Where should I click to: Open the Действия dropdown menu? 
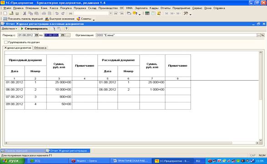click(x=9, y=29)
